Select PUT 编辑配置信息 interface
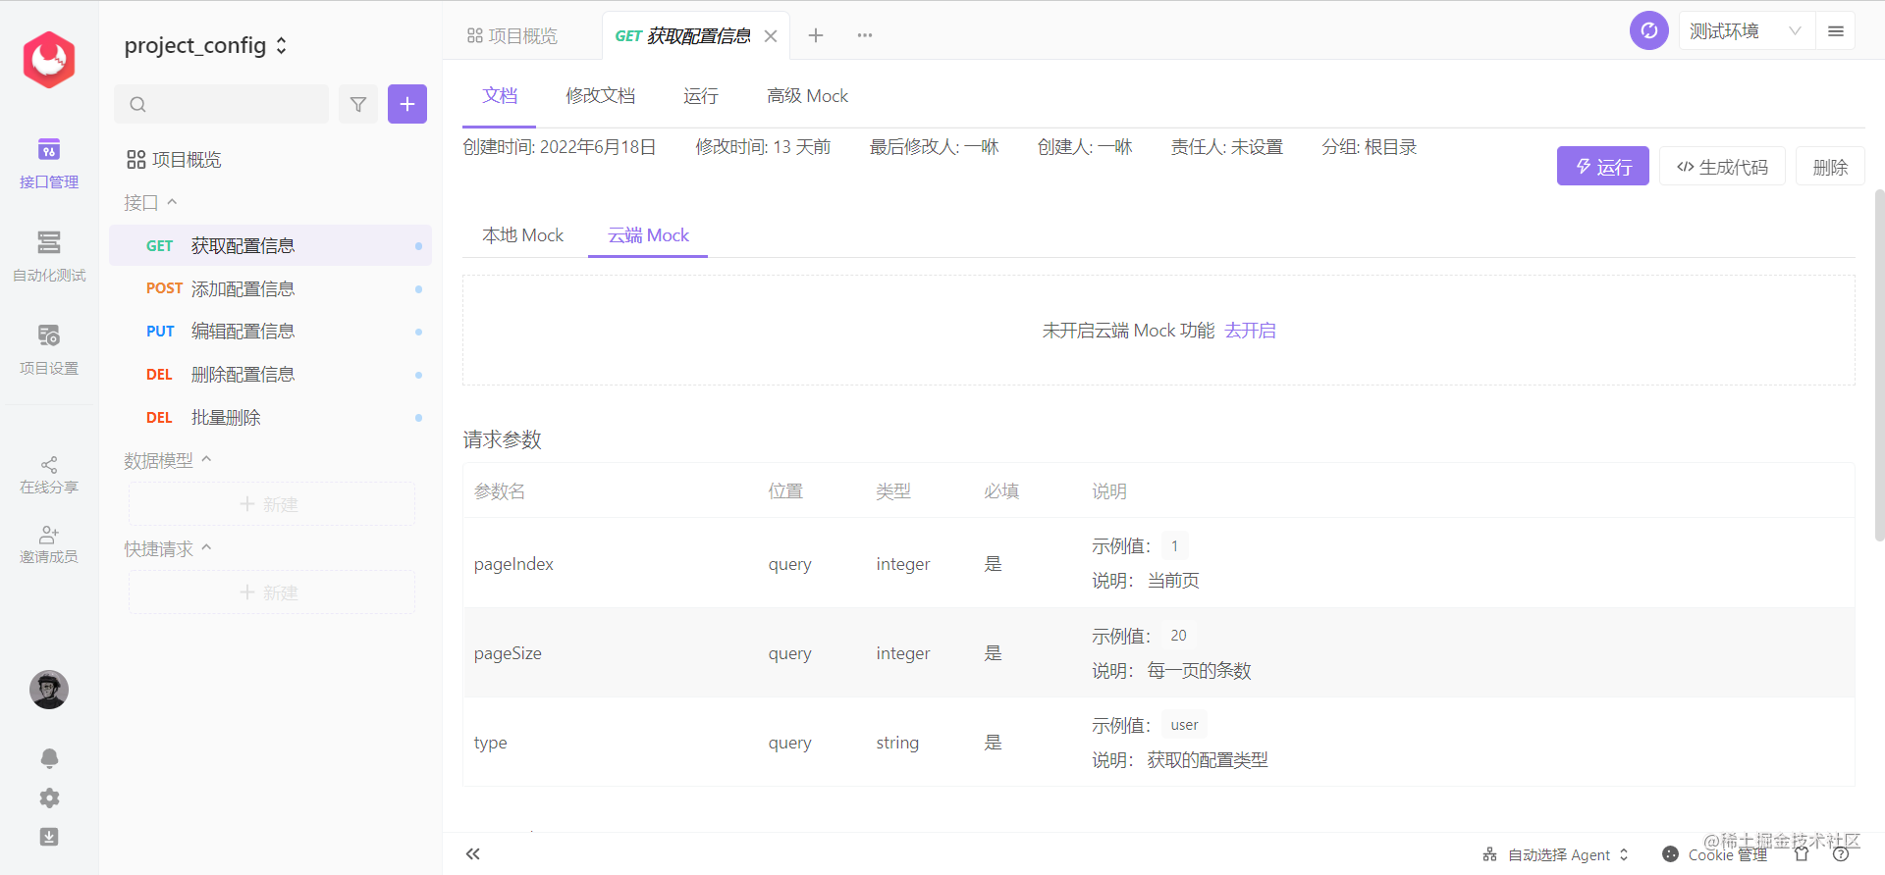The image size is (1885, 875). [x=271, y=332]
